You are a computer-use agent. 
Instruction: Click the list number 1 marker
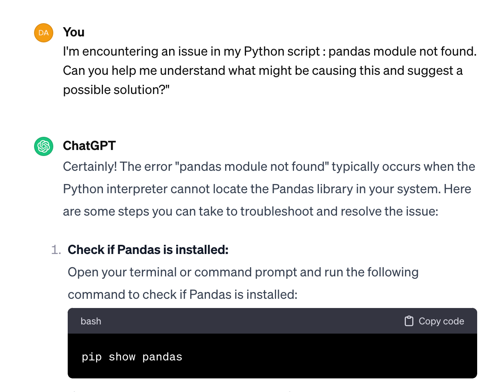pyautogui.click(x=56, y=250)
